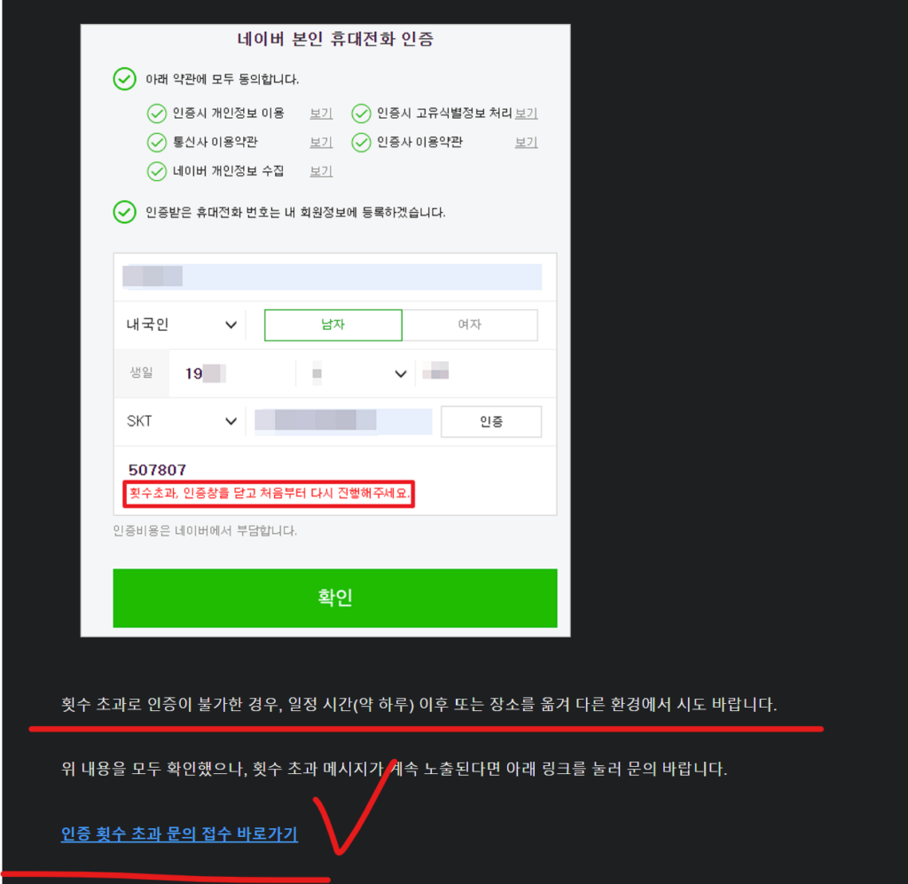Viewport: 908px width, 884px height.
Task: Select 남자 gender option
Action: (333, 325)
